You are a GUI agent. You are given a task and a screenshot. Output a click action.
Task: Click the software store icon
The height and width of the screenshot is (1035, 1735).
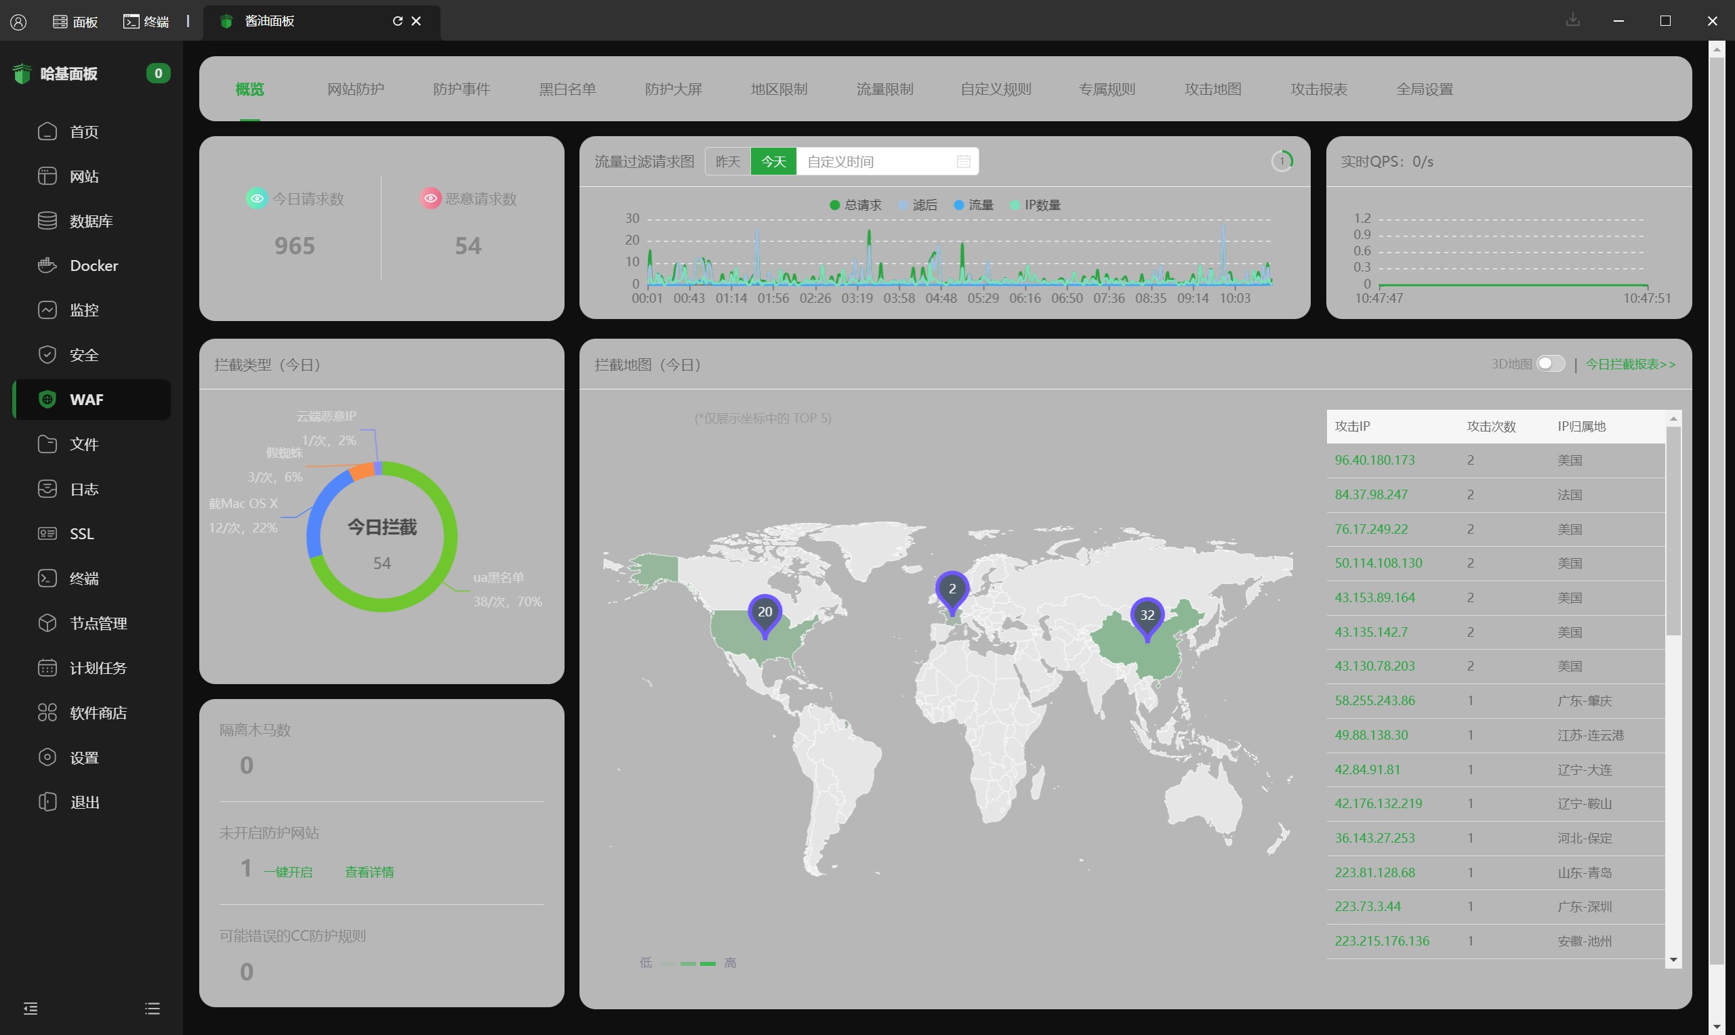tap(47, 712)
